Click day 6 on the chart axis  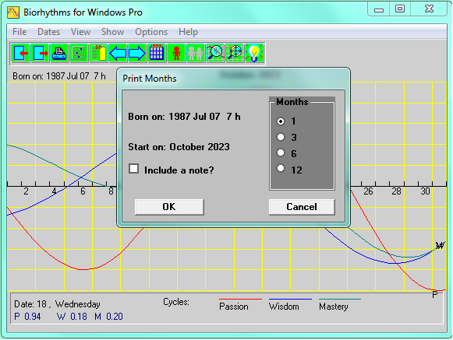tap(83, 191)
